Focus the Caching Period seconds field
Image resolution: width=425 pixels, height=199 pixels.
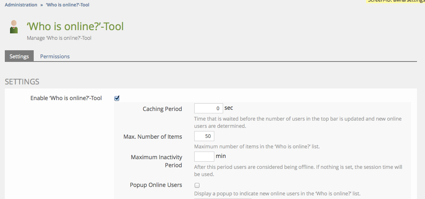coord(208,109)
